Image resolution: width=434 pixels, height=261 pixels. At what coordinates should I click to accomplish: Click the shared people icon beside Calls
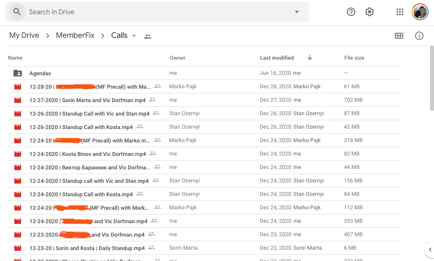point(148,37)
